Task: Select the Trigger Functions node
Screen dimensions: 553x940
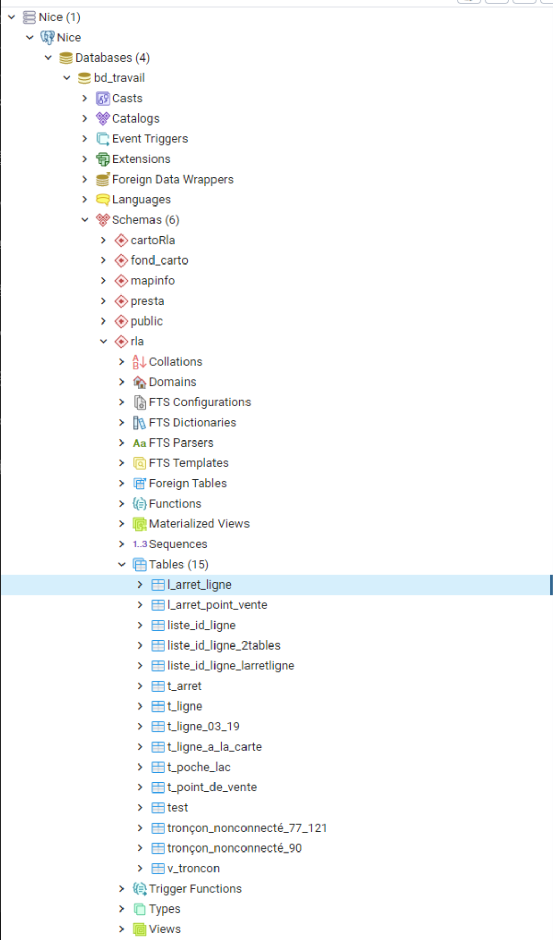Action: 195,889
